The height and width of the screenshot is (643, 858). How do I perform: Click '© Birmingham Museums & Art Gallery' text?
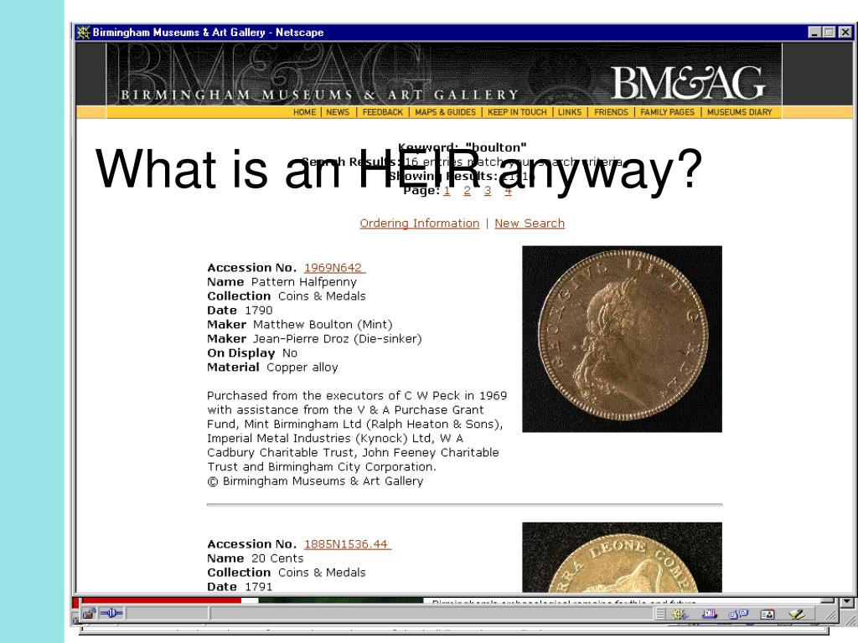[x=315, y=481]
